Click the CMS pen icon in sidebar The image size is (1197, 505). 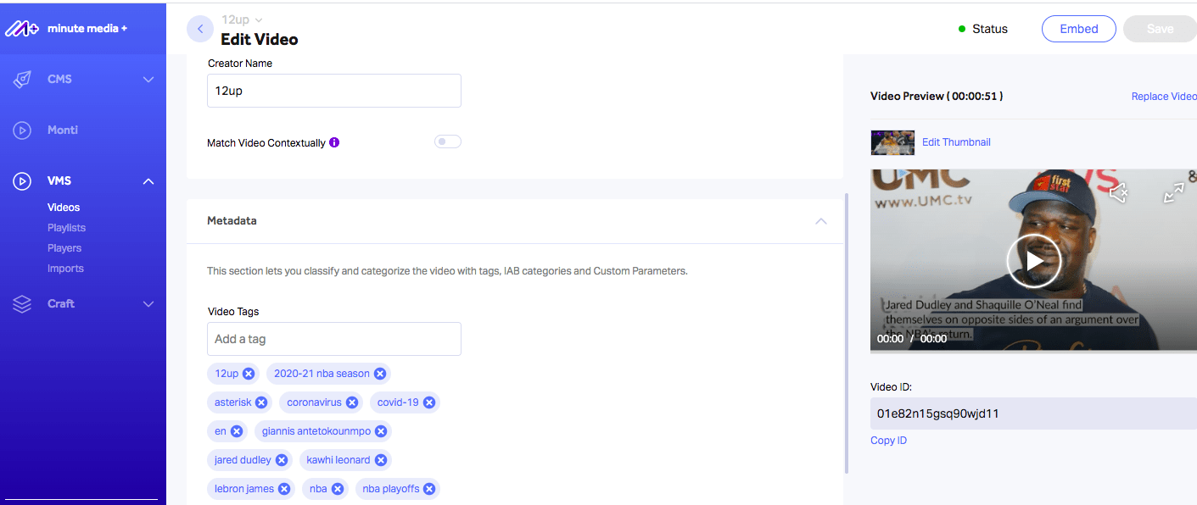pos(22,80)
